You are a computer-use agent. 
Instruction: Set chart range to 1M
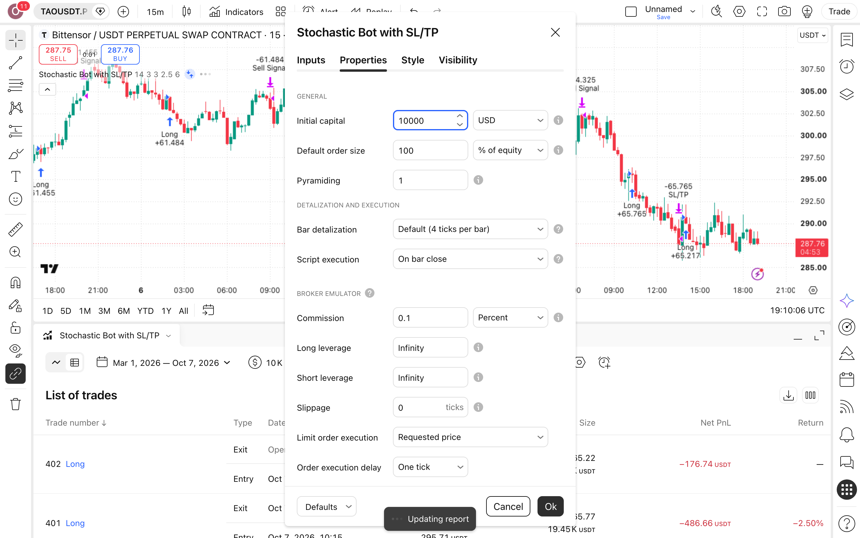point(85,311)
